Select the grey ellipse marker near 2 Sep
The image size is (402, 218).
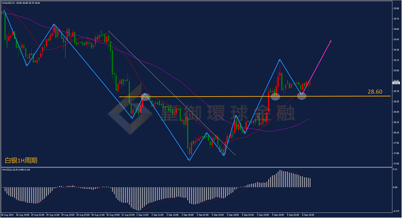145,97
